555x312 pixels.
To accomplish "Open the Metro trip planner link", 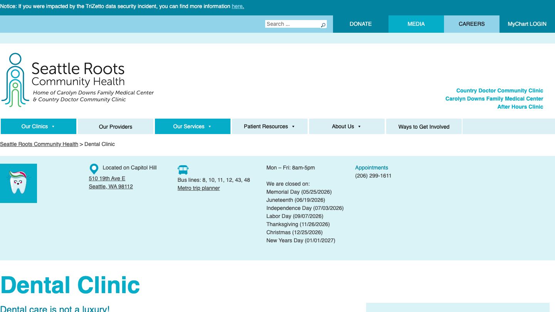I will pyautogui.click(x=198, y=188).
